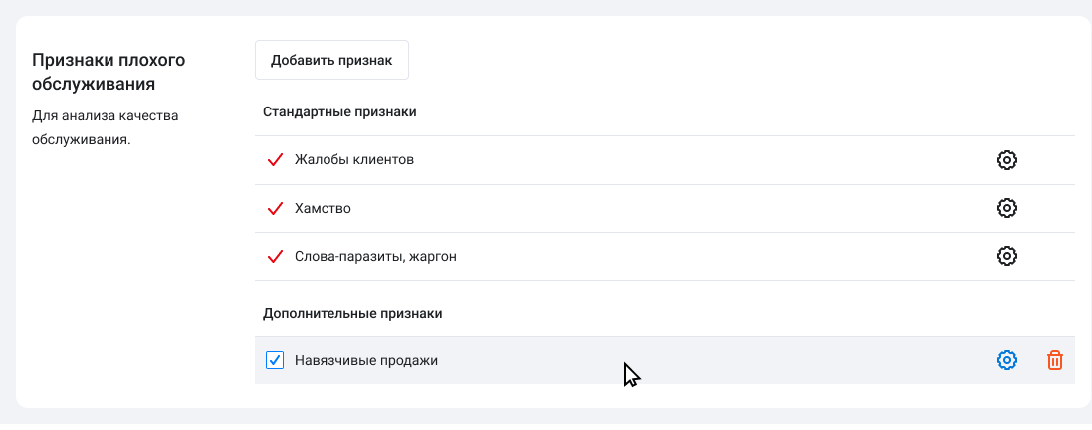Viewport: 1092px width, 430px height.
Task: Open the Хамство gear settings
Action: (x=1006, y=208)
